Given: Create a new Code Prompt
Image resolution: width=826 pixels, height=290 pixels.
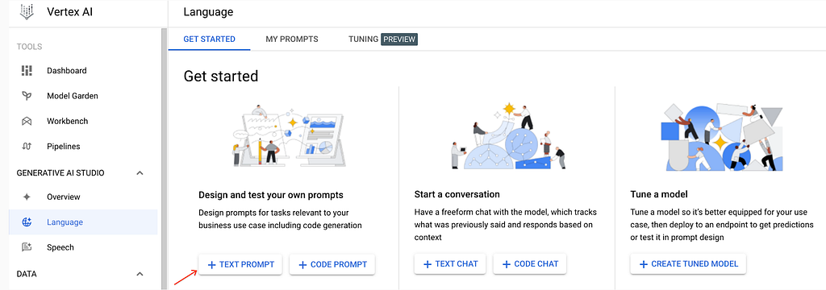Looking at the screenshot, I should (x=332, y=264).
